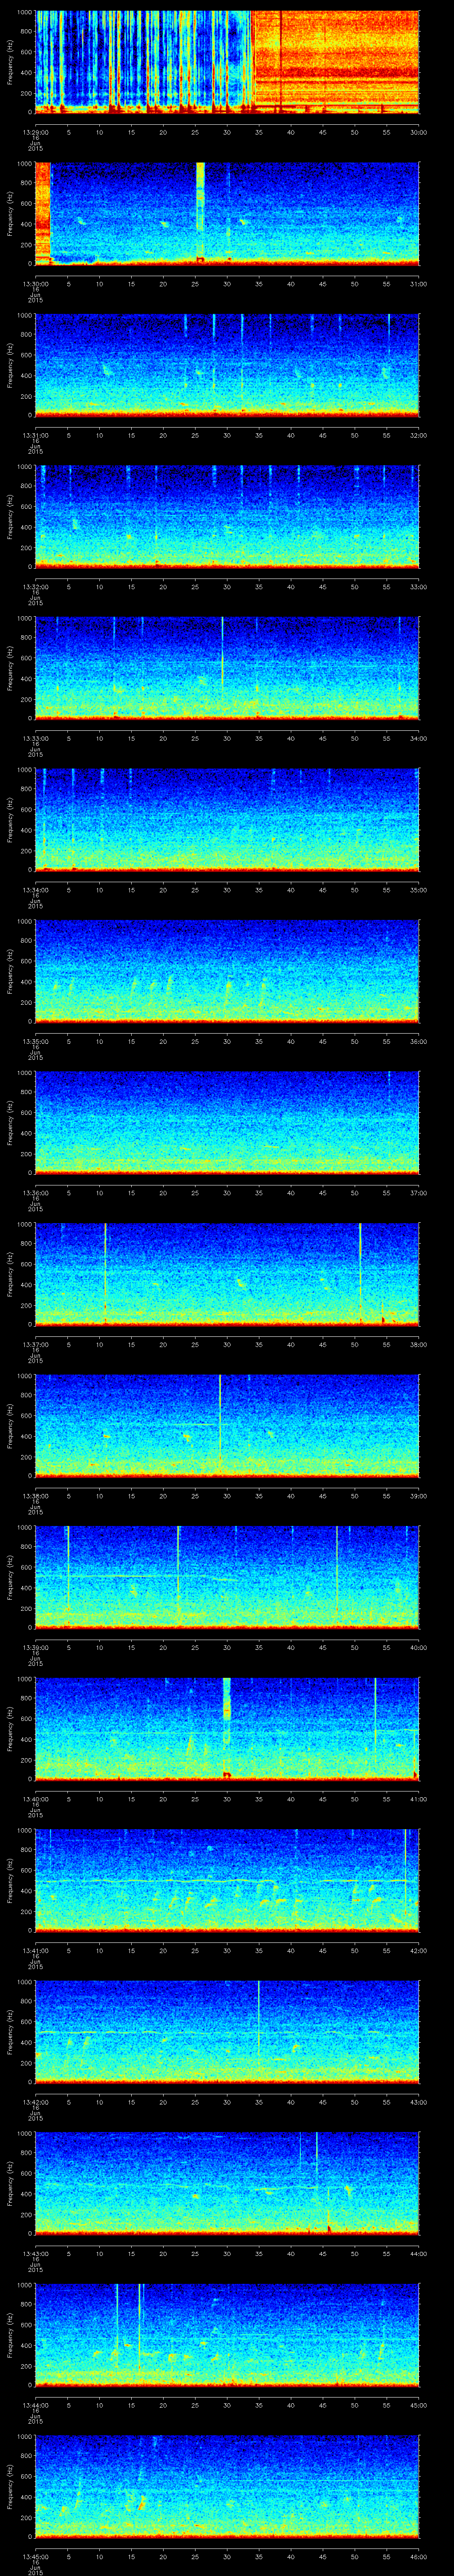Open the spectrogram panel starting at 13:30:00
Screen dimensions: 454x2576
[227, 213]
